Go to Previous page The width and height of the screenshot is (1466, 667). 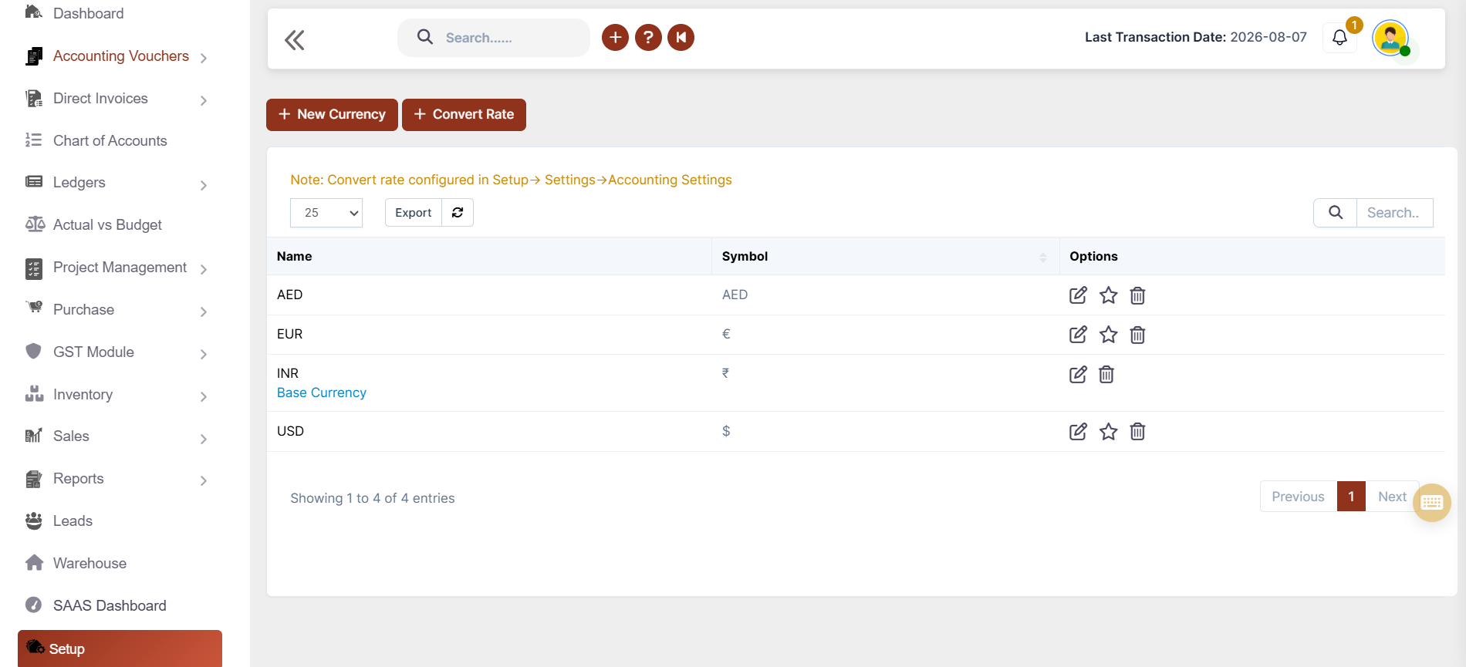(x=1298, y=497)
